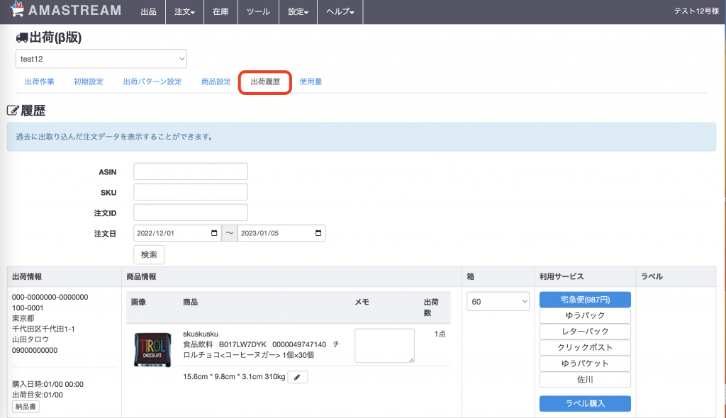
Task: Select the 宅急便(987円) service
Action: [x=585, y=300]
